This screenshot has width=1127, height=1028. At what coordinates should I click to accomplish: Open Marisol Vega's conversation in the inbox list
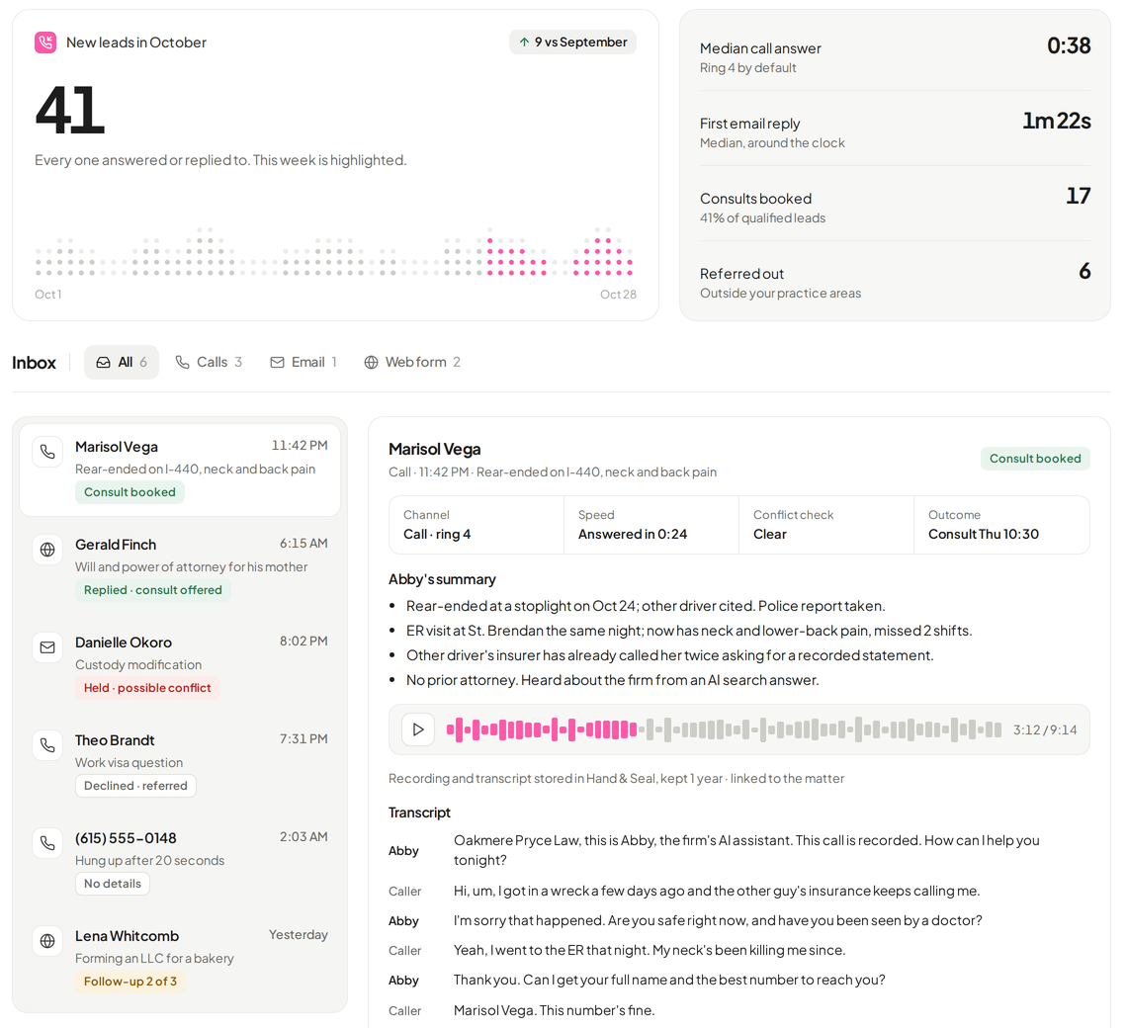180,470
